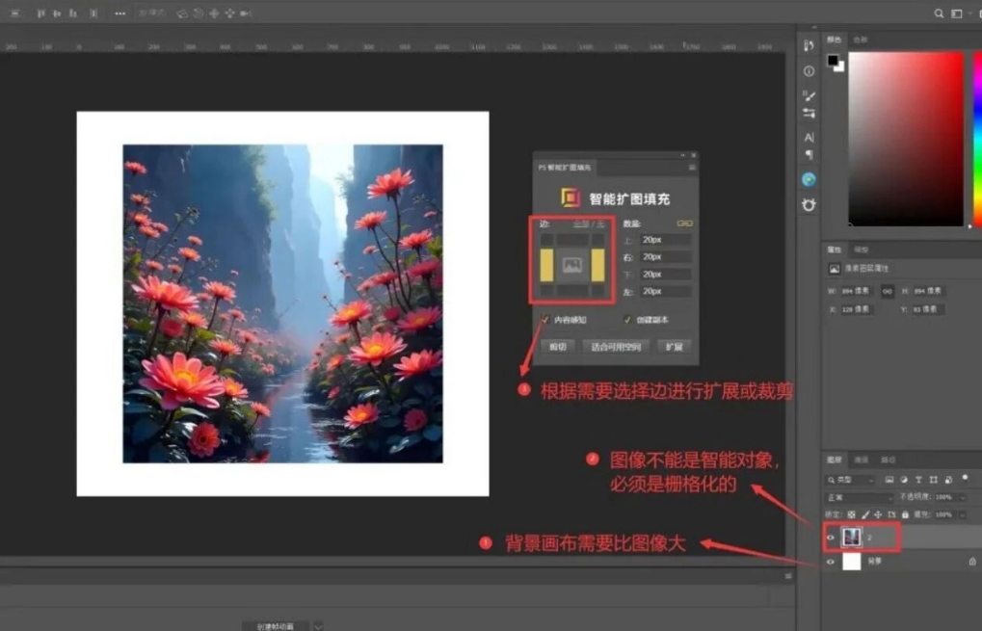The width and height of the screenshot is (982, 631).
Task: Click the 适合可用空间 button
Action: pos(616,347)
